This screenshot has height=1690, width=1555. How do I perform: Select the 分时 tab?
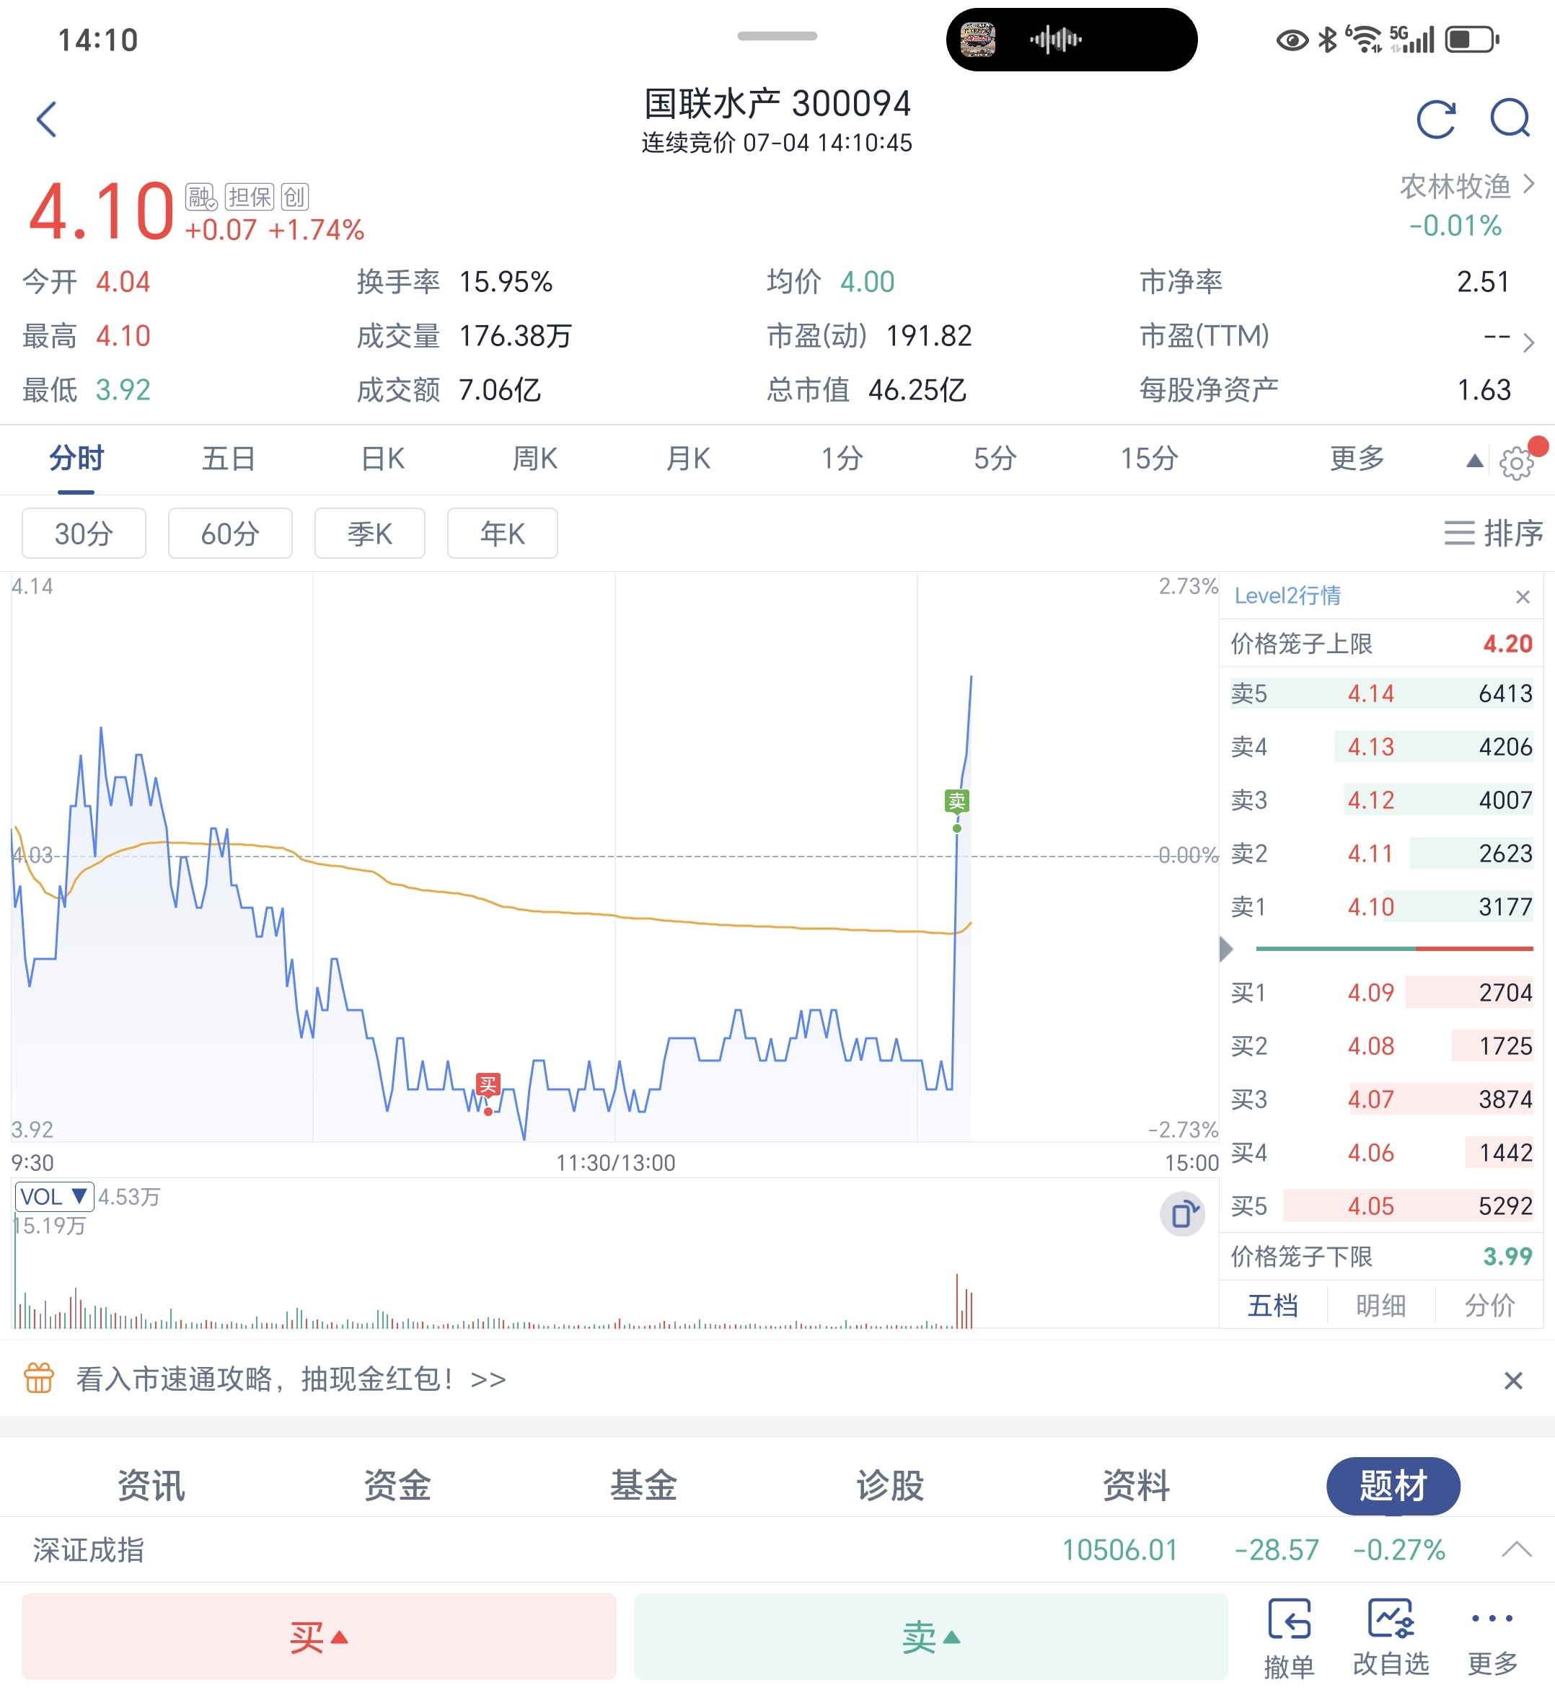(76, 459)
